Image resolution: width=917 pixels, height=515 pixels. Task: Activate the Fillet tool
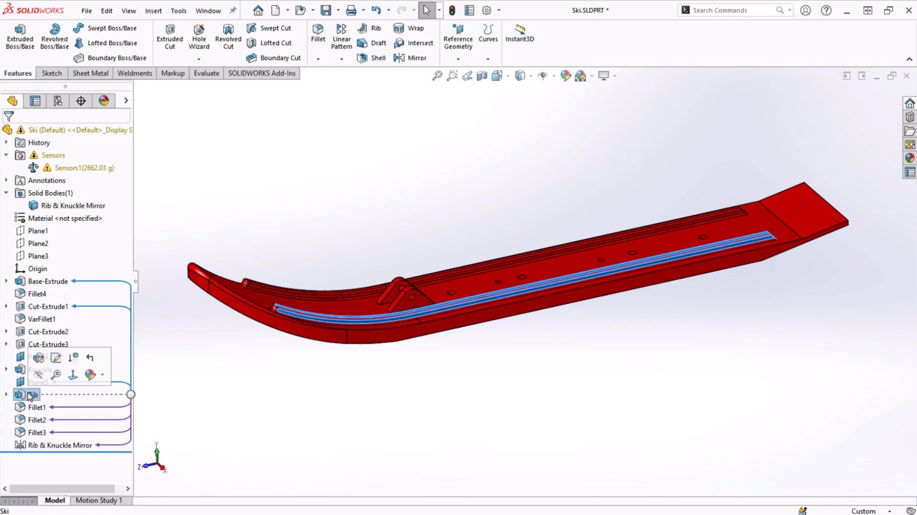click(318, 36)
